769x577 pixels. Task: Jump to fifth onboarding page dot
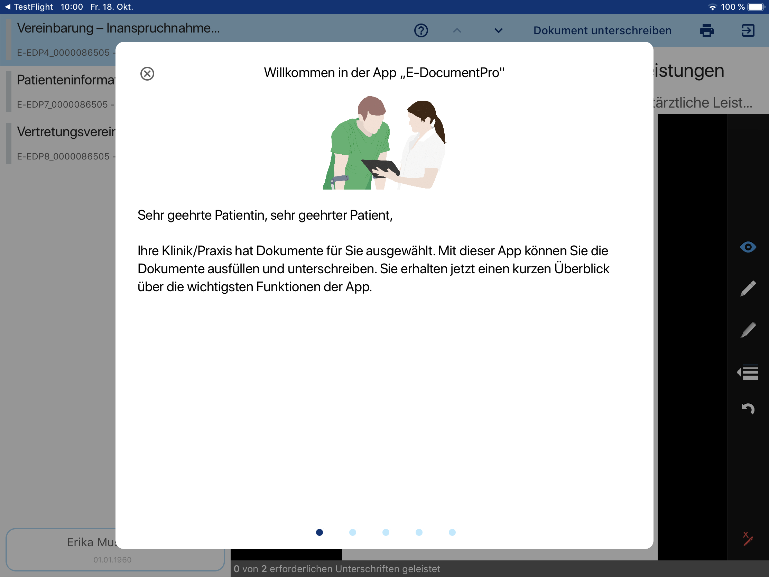coord(452,532)
